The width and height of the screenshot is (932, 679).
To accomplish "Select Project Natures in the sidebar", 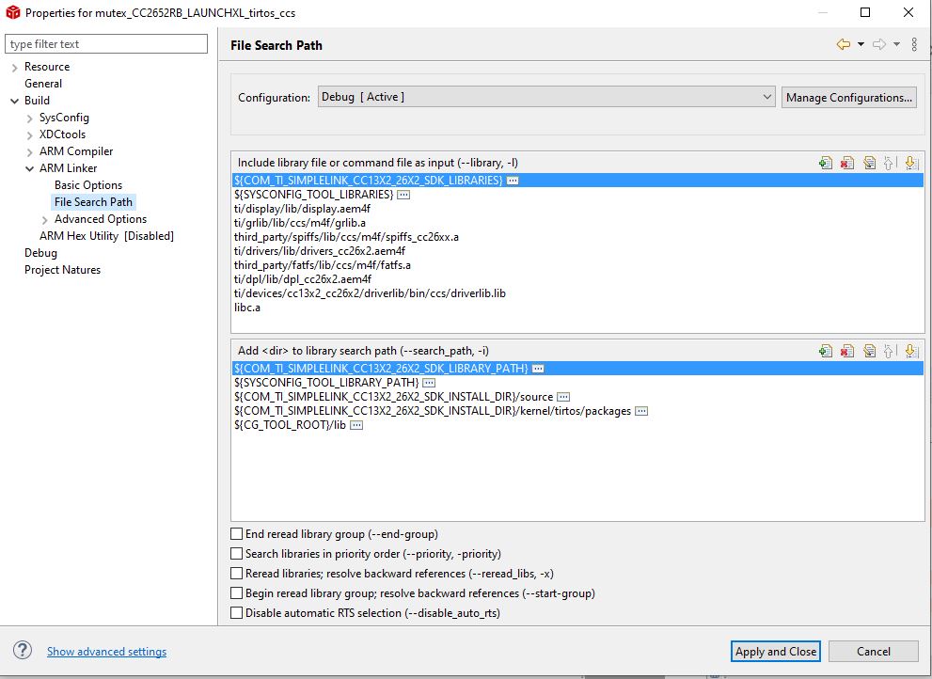I will [x=62, y=269].
